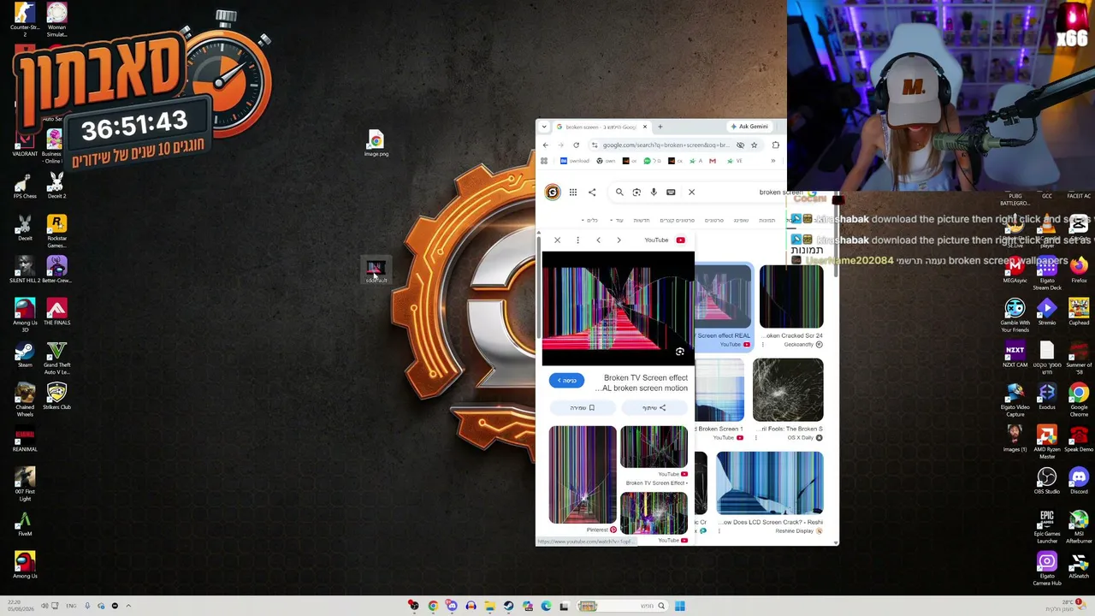This screenshot has width=1095, height=616.
Task: Open the Steam desktop shortcut
Action: pyautogui.click(x=25, y=354)
